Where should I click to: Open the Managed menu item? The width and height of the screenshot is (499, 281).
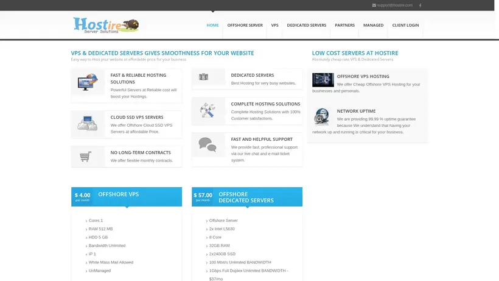click(x=373, y=25)
